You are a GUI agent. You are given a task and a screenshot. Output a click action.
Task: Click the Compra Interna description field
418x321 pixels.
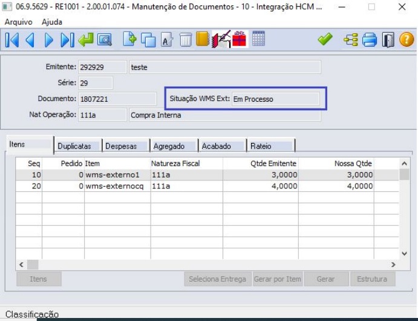pos(225,115)
